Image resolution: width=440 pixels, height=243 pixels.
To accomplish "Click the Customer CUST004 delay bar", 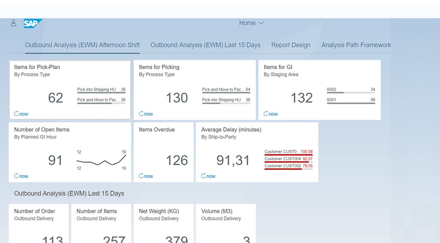I will [x=288, y=159].
